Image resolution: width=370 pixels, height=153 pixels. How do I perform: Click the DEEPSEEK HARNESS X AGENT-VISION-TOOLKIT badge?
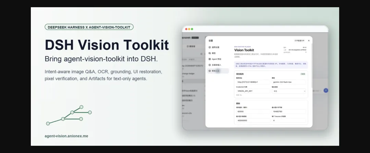89,27
